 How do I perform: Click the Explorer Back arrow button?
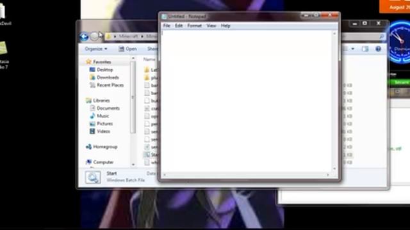84,36
